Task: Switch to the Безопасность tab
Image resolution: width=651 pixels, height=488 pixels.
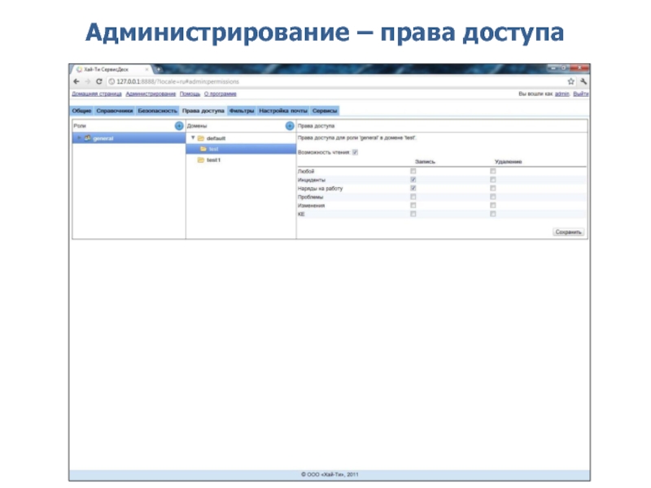Action: pyautogui.click(x=157, y=110)
